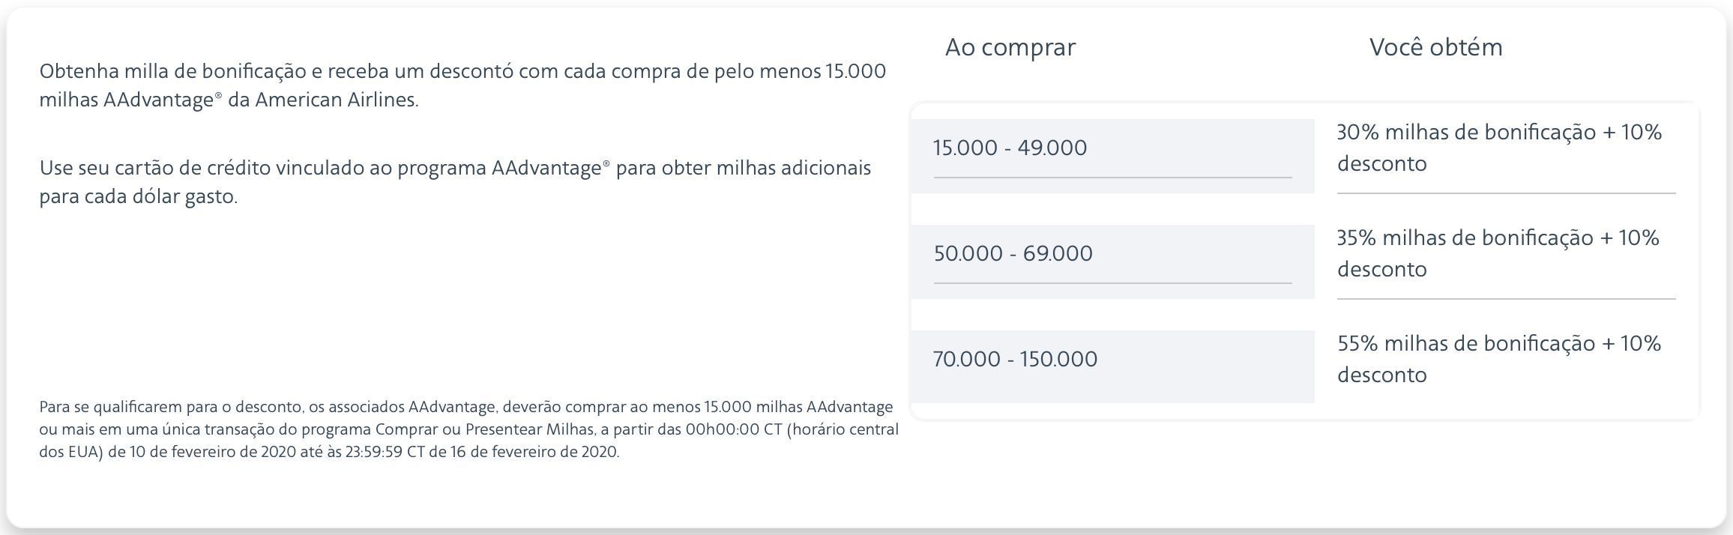Click 'desconto' under the 55% bonus row

(1381, 375)
